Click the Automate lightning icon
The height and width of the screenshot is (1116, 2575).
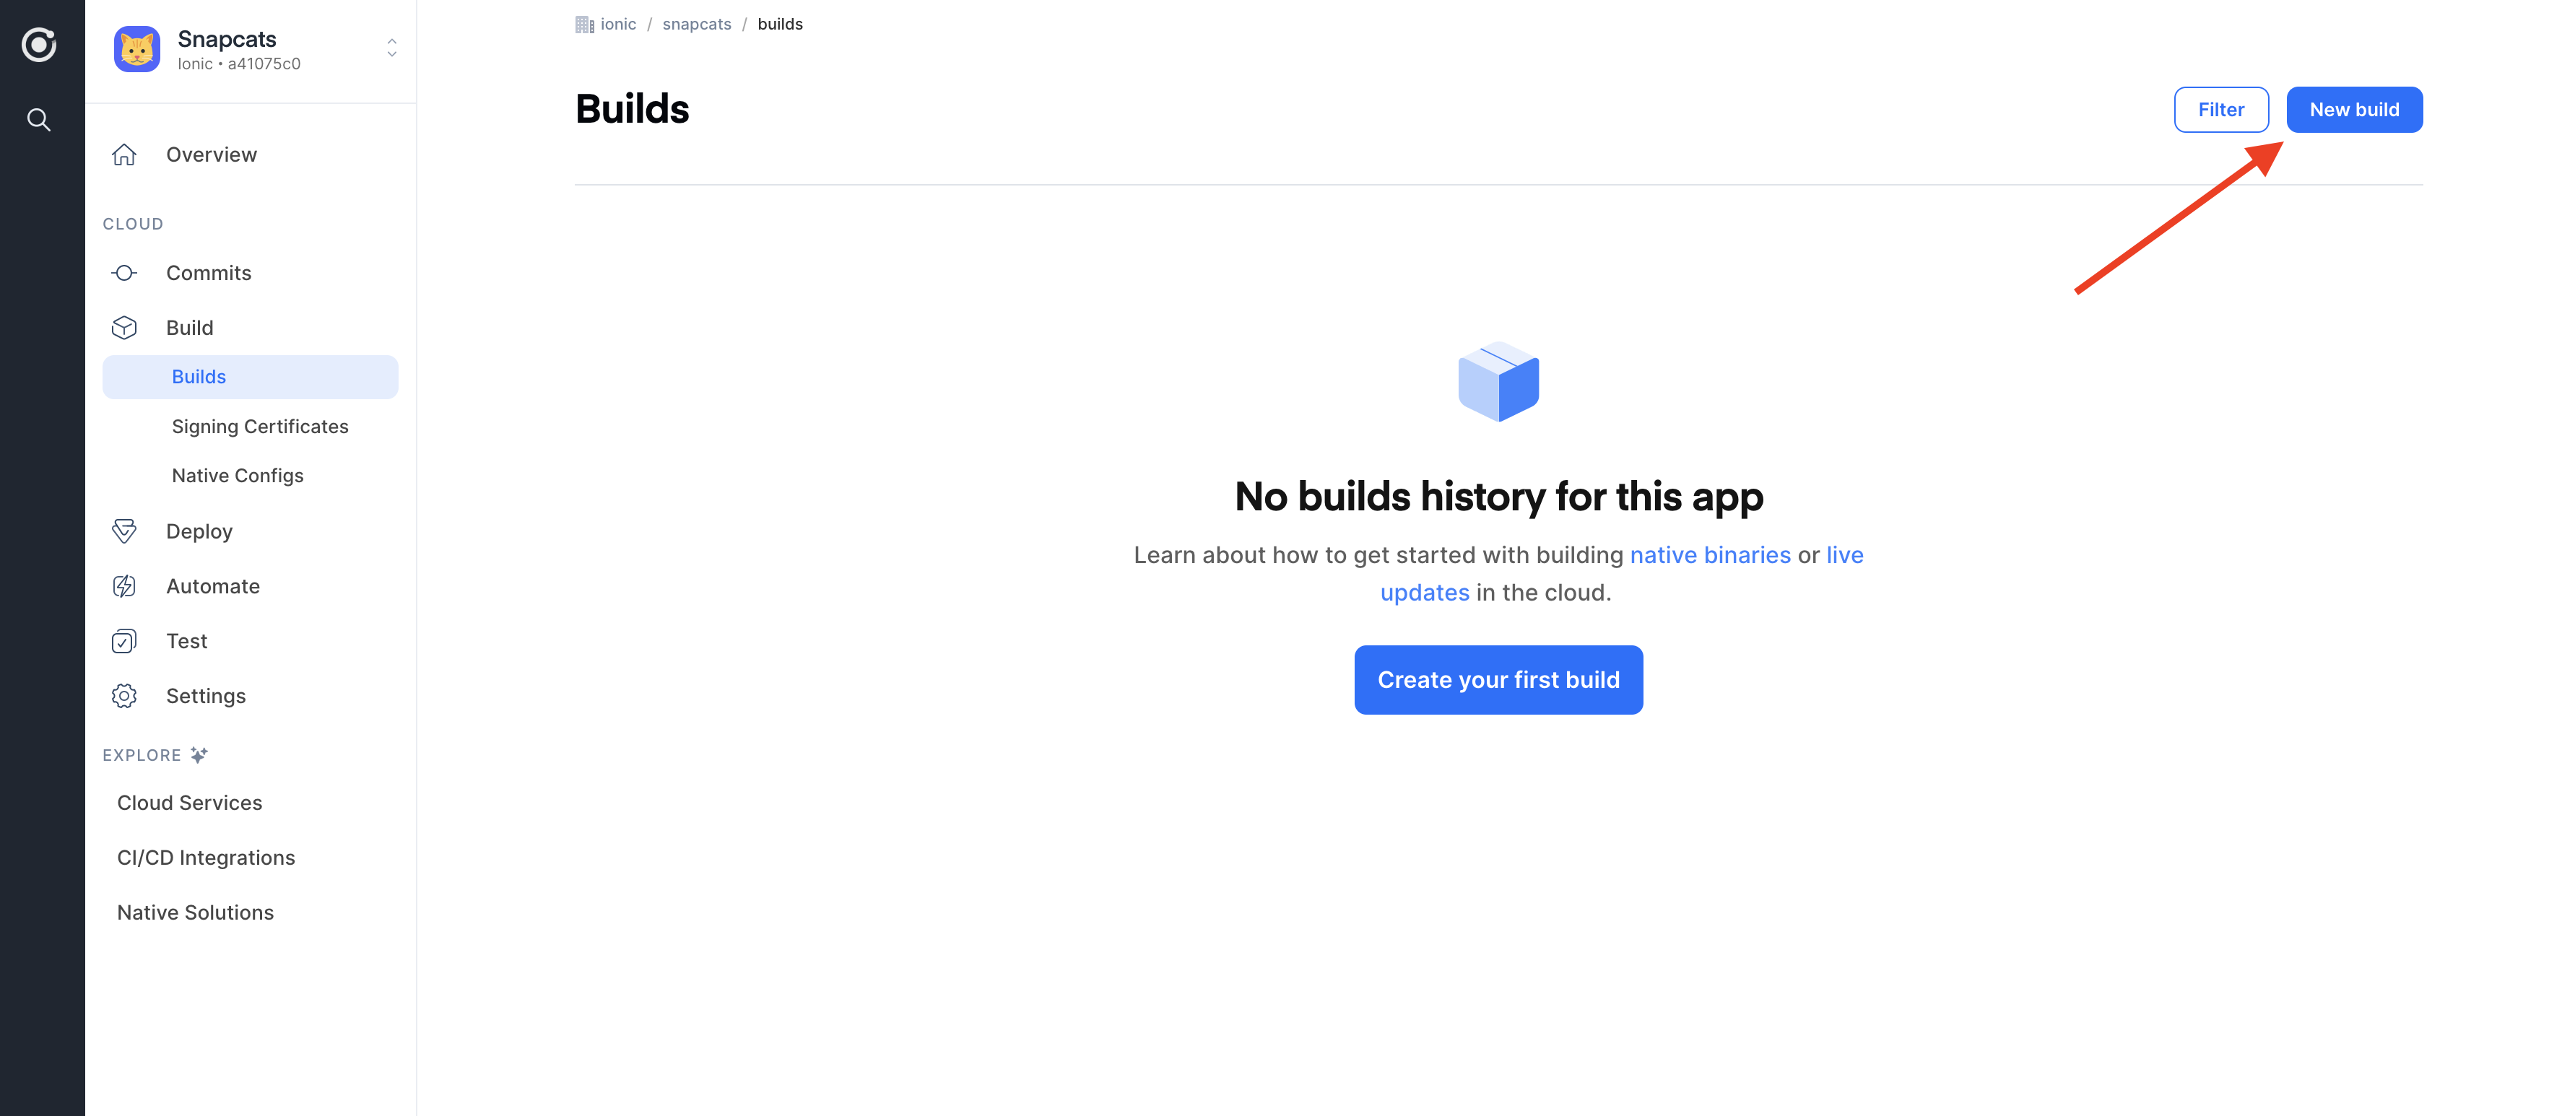click(x=124, y=586)
